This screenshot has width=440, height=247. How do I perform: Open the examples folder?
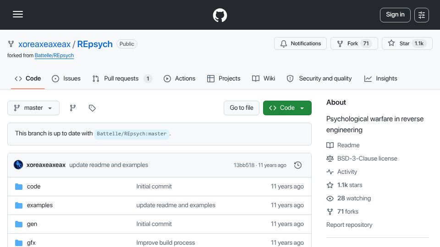pyautogui.click(x=40, y=205)
